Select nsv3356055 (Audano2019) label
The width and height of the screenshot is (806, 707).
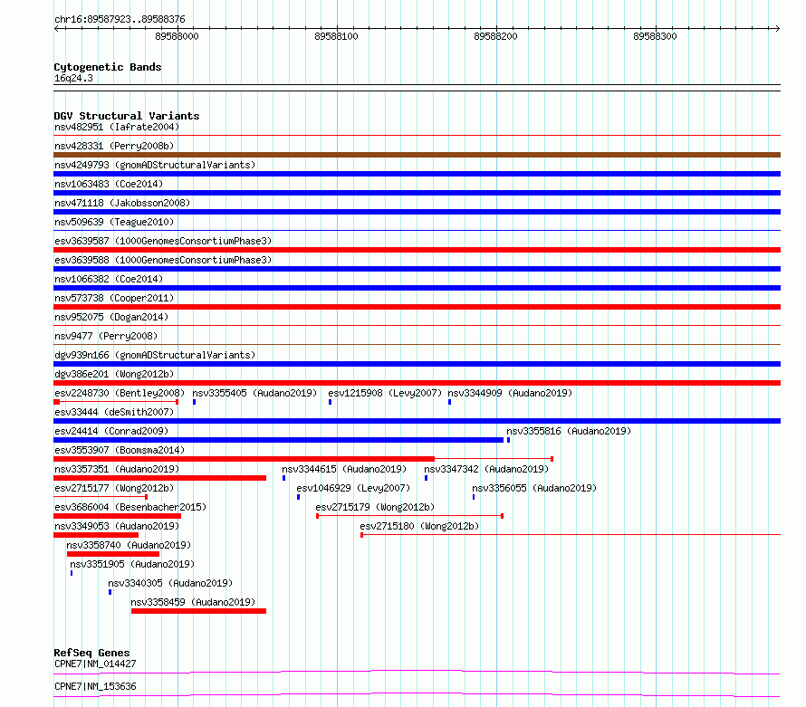(534, 488)
